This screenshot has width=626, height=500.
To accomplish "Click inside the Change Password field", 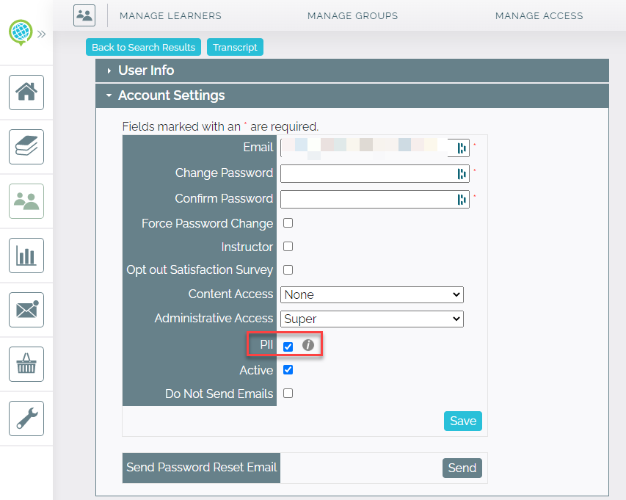I will 371,173.
